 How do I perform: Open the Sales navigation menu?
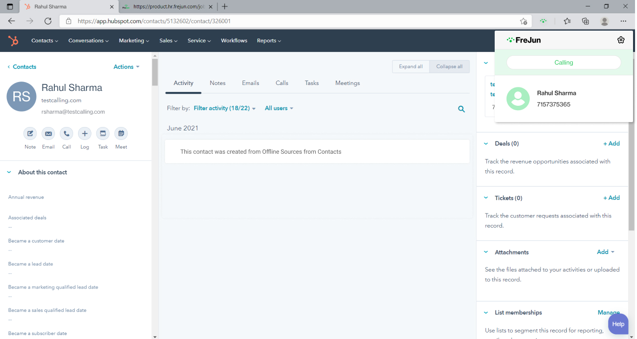(169, 41)
